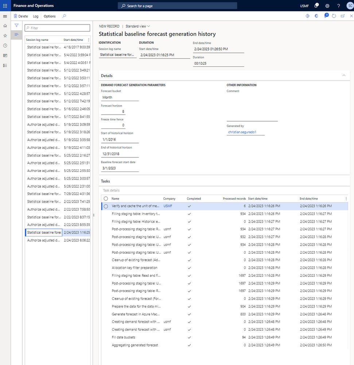354x365 pixels.
Task: Click the Delete button
Action: [21, 16]
